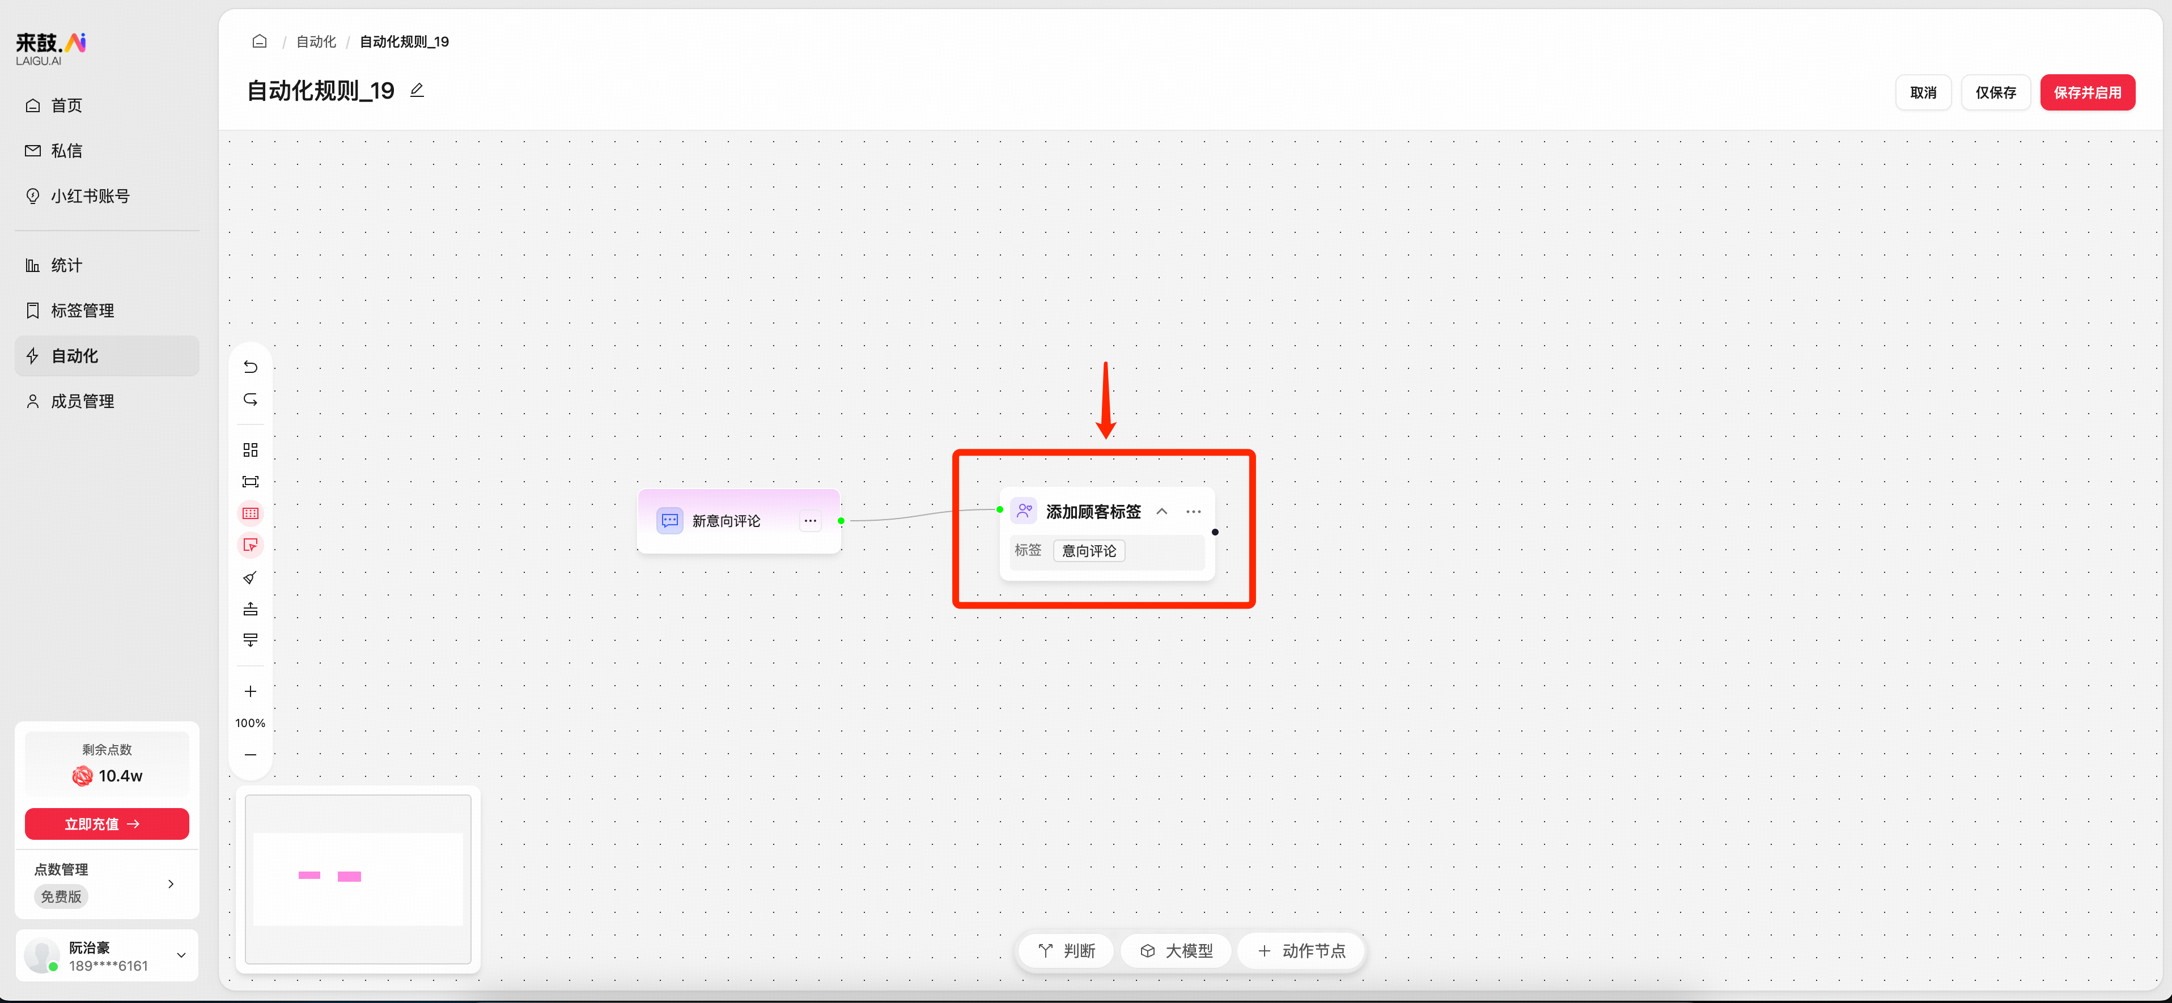2172x1003 pixels.
Task: Click the auto-layout grid icon
Action: pyautogui.click(x=251, y=449)
